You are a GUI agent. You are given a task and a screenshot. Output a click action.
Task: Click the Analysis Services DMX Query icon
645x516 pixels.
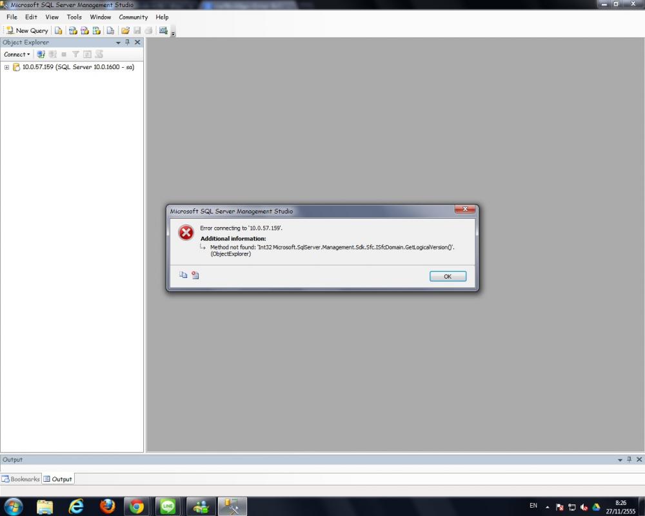(84, 30)
